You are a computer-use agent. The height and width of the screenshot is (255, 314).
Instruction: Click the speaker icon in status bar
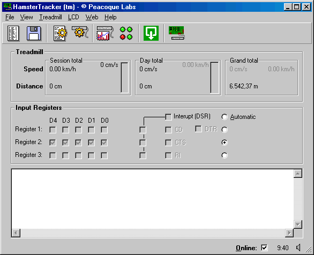click(298, 248)
